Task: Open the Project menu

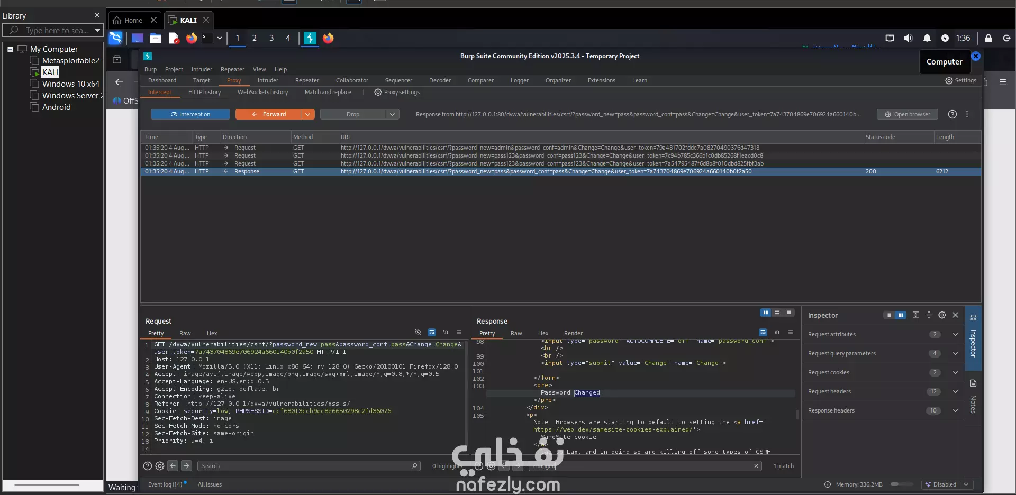Action: point(174,69)
